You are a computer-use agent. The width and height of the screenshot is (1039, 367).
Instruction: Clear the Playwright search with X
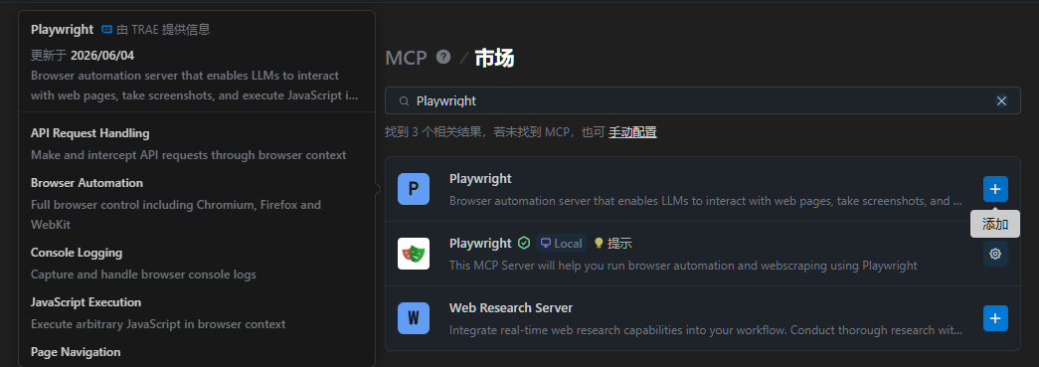pos(1001,100)
